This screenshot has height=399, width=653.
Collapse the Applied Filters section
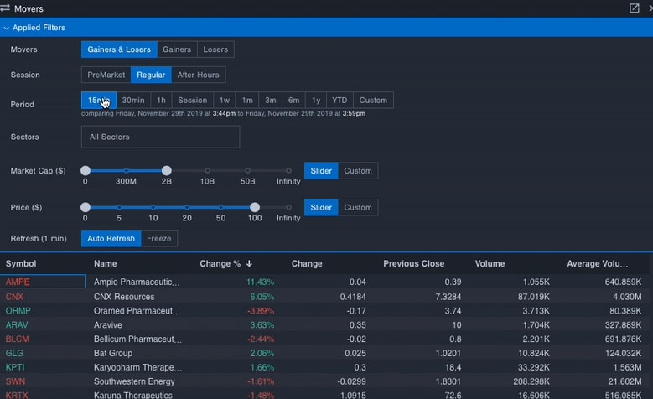(7, 28)
